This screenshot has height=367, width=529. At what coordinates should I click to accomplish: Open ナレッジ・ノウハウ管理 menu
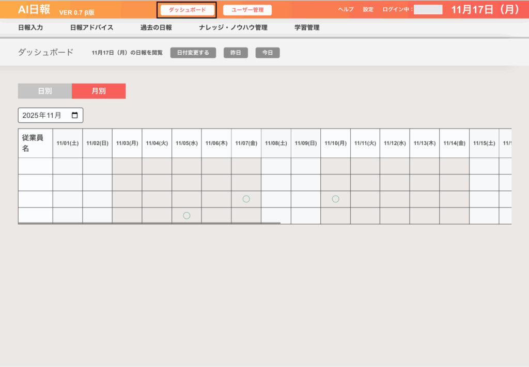click(x=233, y=28)
